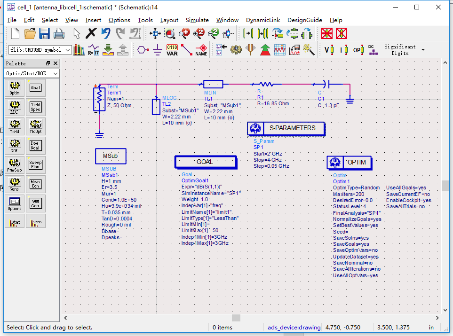Pick the Yield Spec palette component

[35, 108]
